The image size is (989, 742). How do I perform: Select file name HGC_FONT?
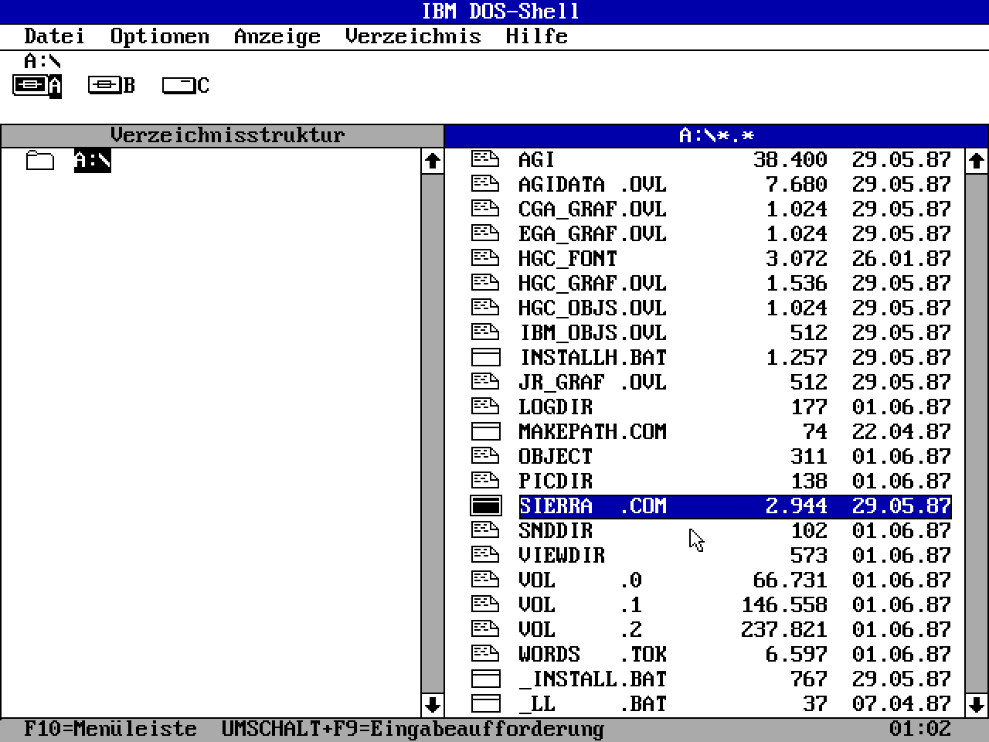pos(567,258)
